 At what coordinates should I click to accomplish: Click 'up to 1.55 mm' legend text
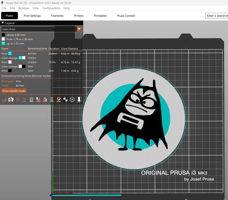[15, 44]
